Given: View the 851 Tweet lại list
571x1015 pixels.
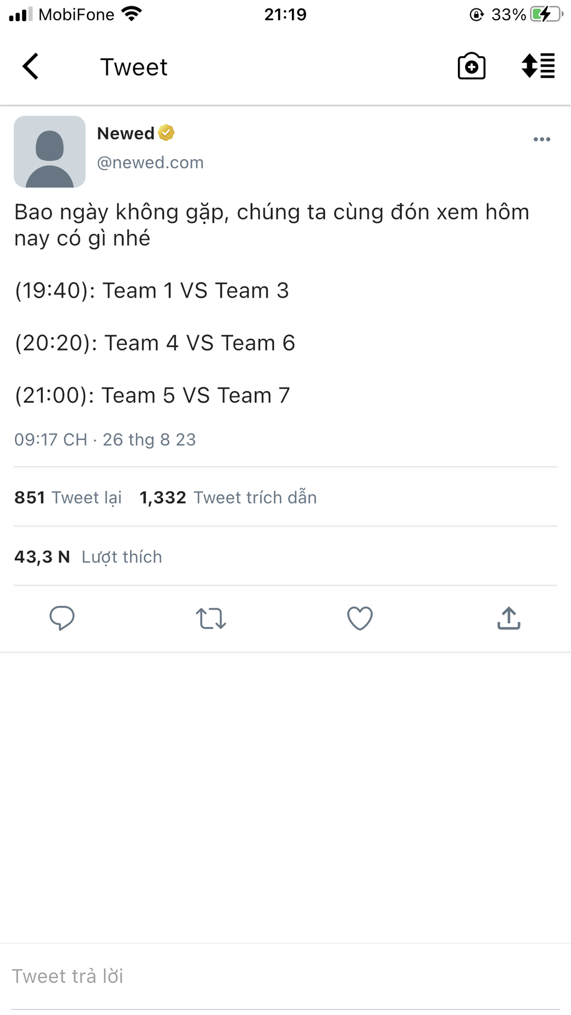Looking at the screenshot, I should (68, 497).
